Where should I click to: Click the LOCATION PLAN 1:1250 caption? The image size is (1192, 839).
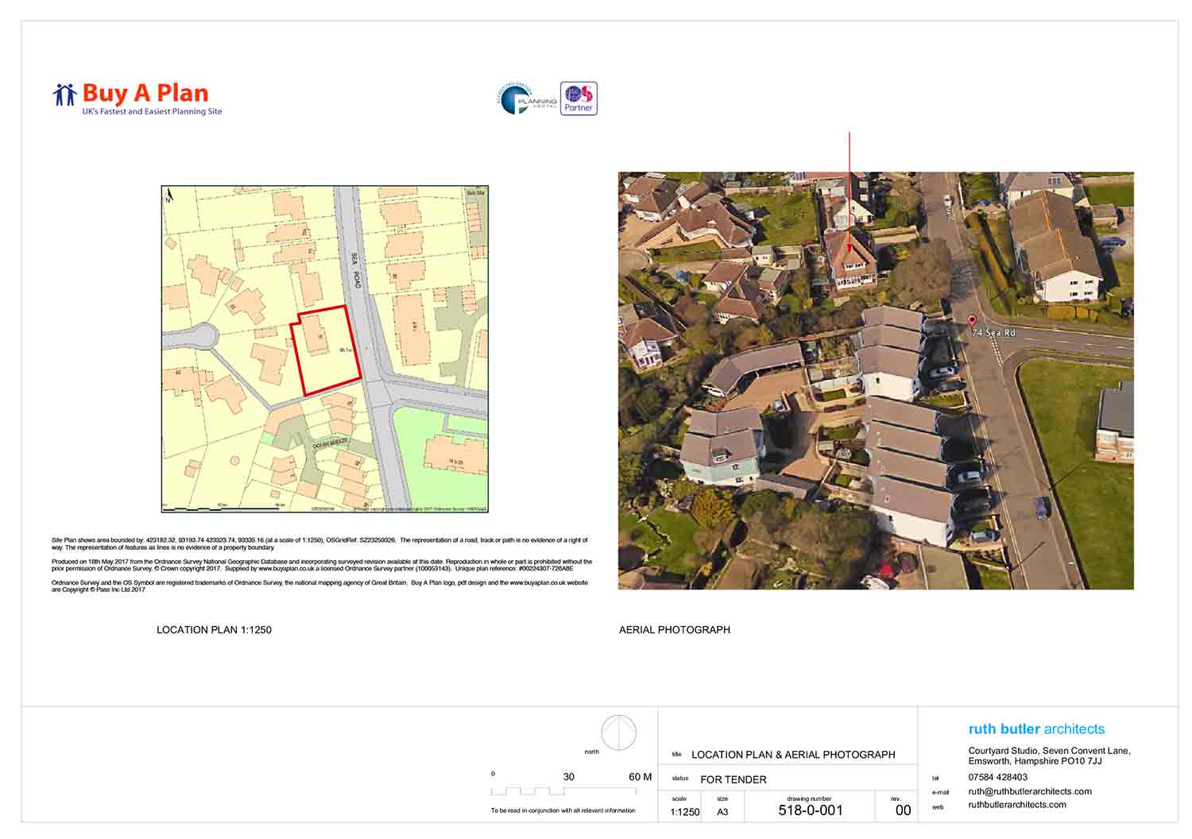point(214,630)
